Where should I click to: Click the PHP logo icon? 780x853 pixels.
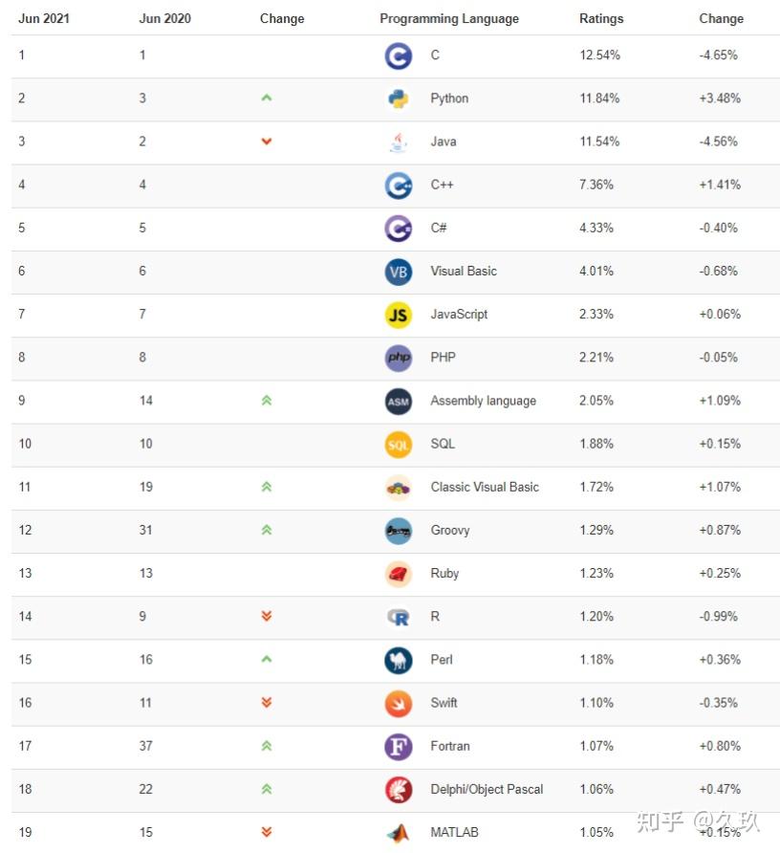(x=398, y=358)
